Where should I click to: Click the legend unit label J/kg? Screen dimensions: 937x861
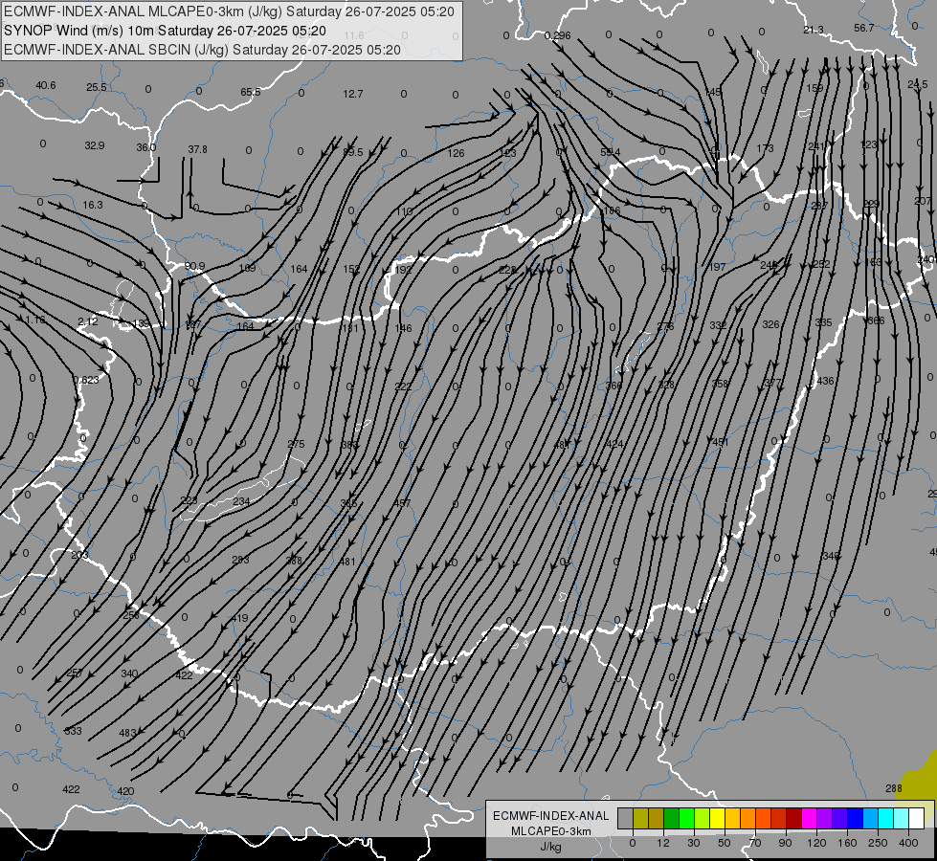click(550, 847)
